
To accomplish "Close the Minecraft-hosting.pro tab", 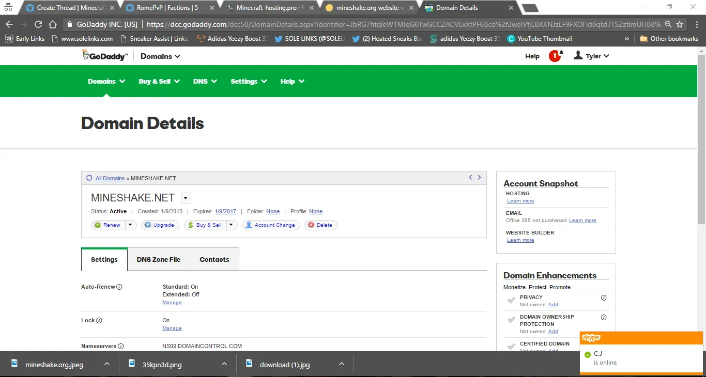I will (x=313, y=8).
